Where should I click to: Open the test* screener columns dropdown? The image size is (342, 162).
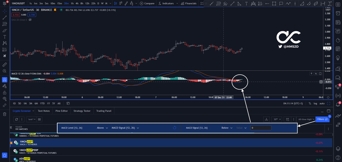32,119
